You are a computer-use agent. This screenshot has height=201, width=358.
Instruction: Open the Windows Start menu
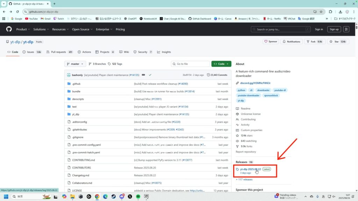6,196
